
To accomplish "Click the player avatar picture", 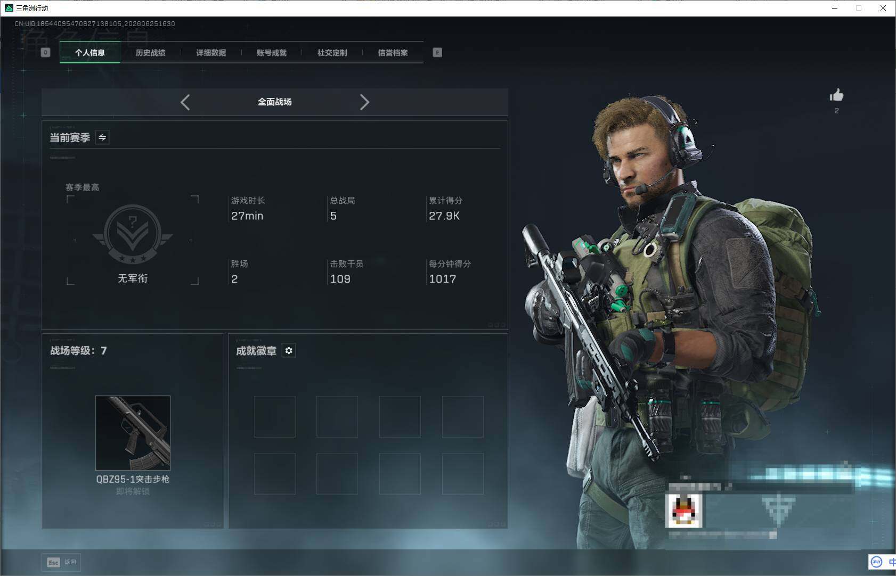I will coord(684,511).
